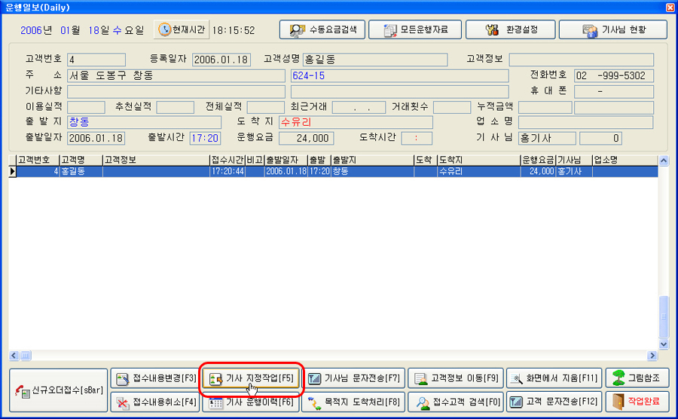This screenshot has width=678, height=419.
Task: Click the message icon on 기사님 문자전송[F7]
Action: (314, 379)
